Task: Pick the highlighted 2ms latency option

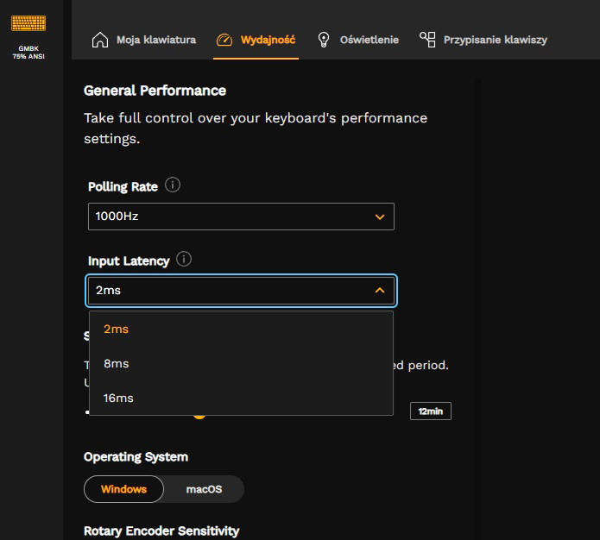Action: click(116, 329)
